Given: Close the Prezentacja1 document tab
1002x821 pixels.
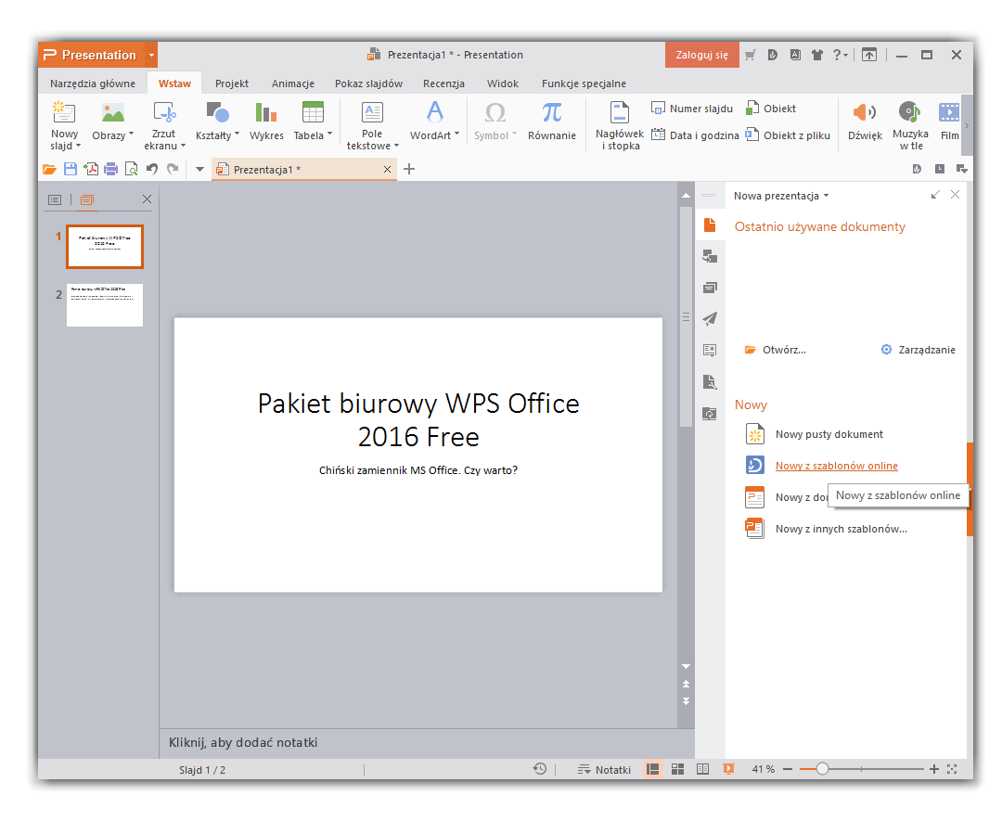Looking at the screenshot, I should coord(387,170).
